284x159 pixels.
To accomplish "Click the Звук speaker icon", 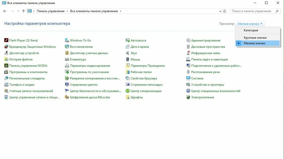I will coord(128,53).
